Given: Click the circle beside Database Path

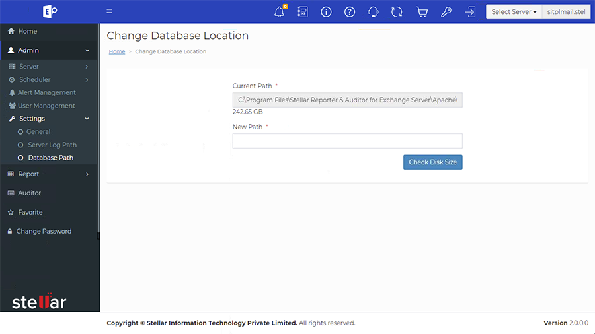Looking at the screenshot, I should click(20, 158).
